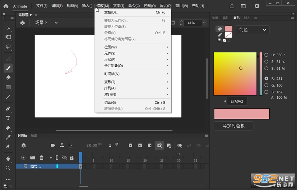Select the Eraser tool
The height and width of the screenshot is (190, 297).
pyautogui.click(x=8, y=78)
